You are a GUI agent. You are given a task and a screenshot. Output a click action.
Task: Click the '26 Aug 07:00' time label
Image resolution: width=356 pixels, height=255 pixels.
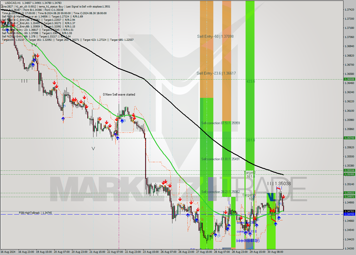(x=169, y=252)
